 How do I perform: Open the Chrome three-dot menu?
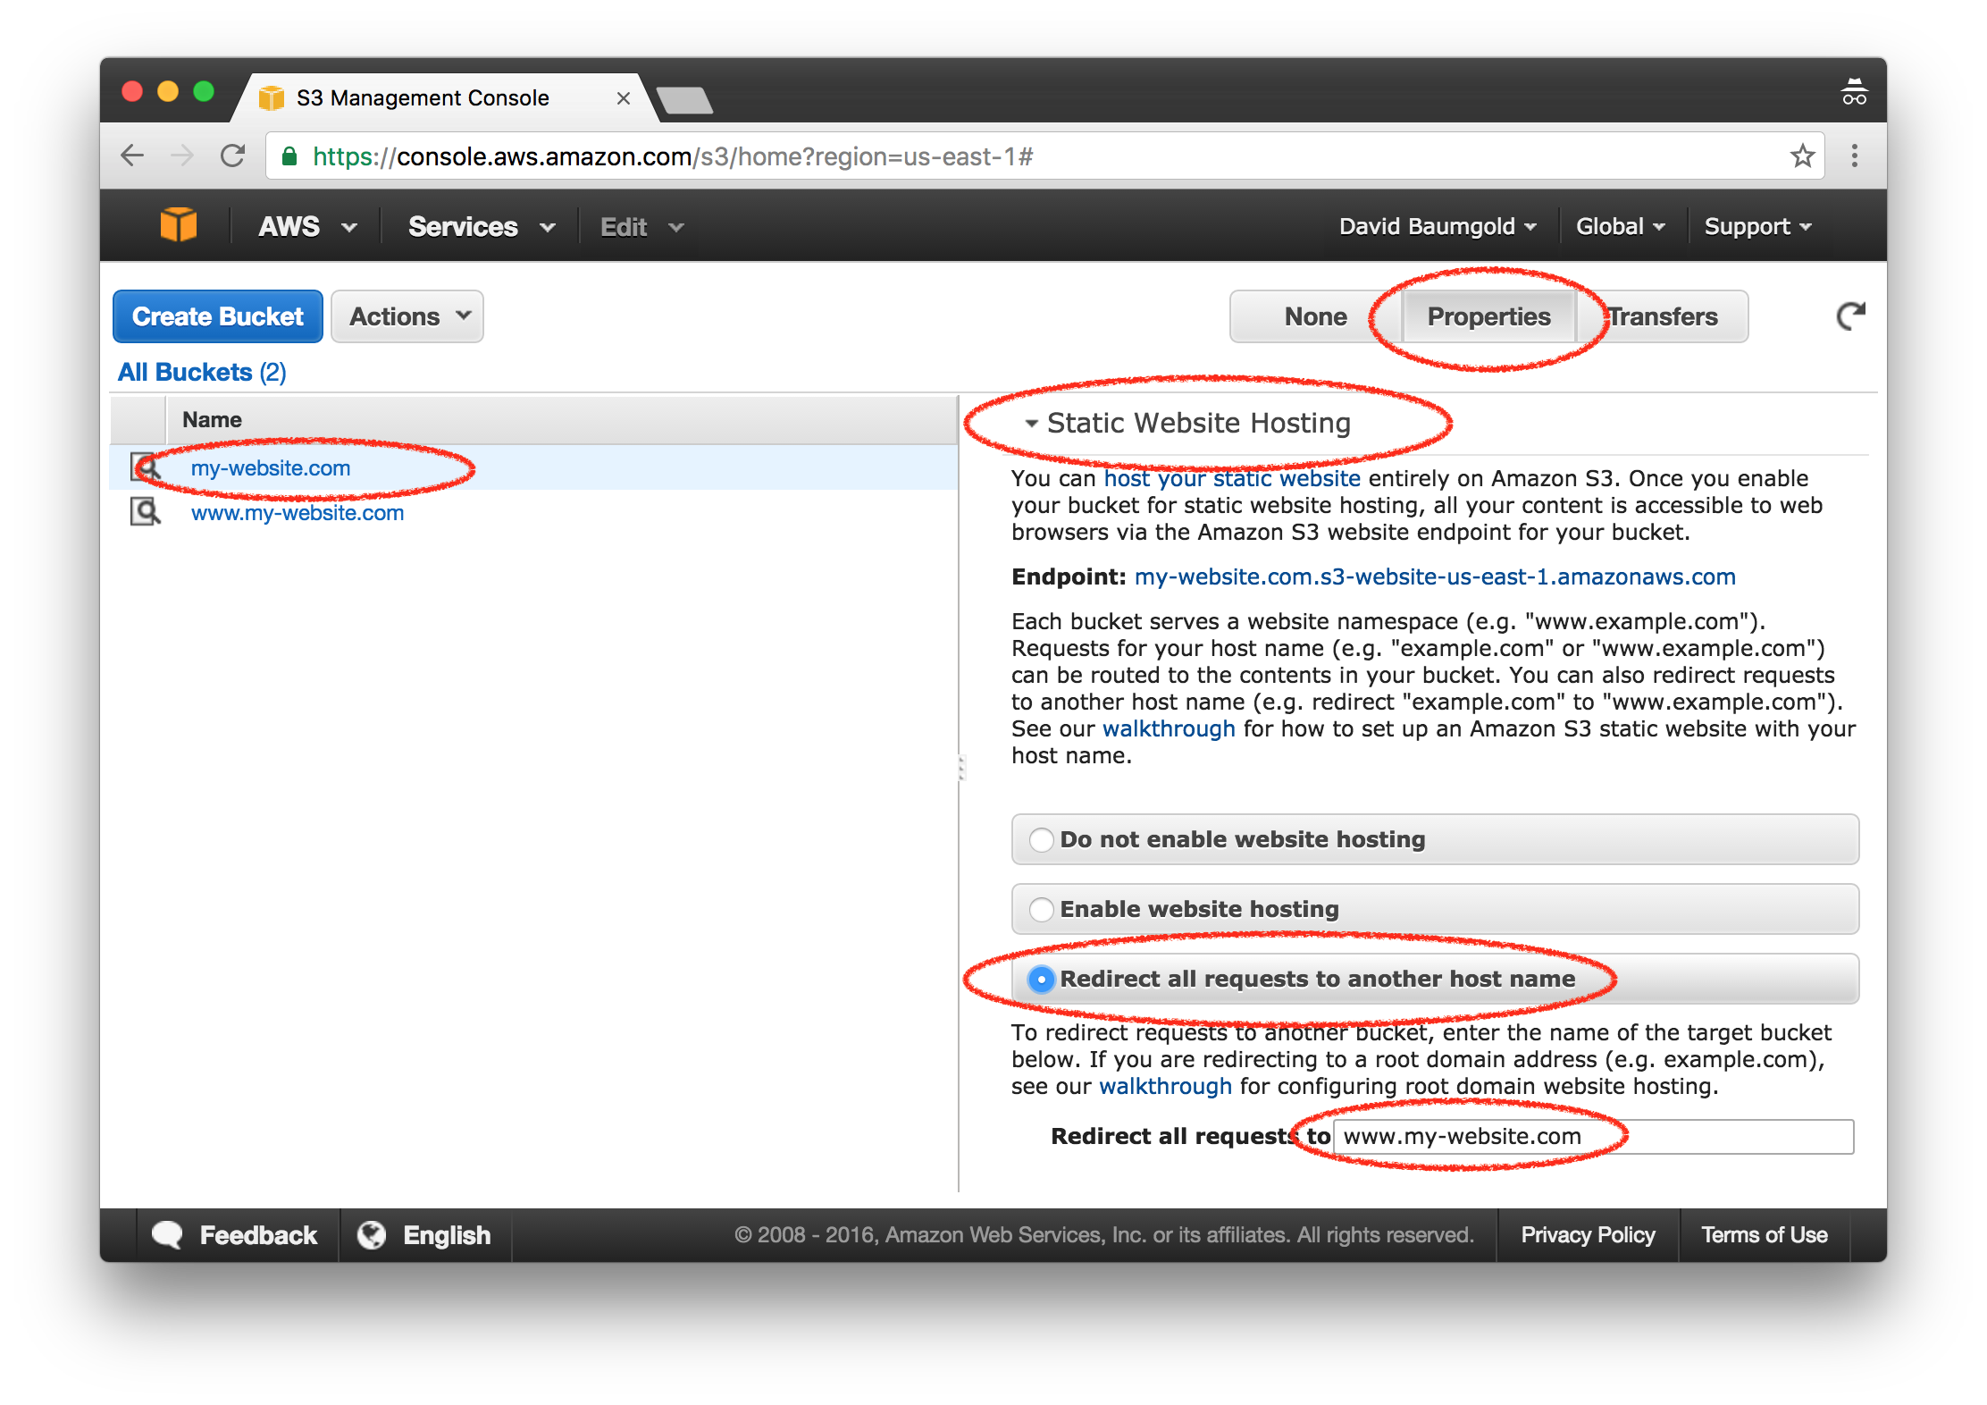tap(1855, 156)
